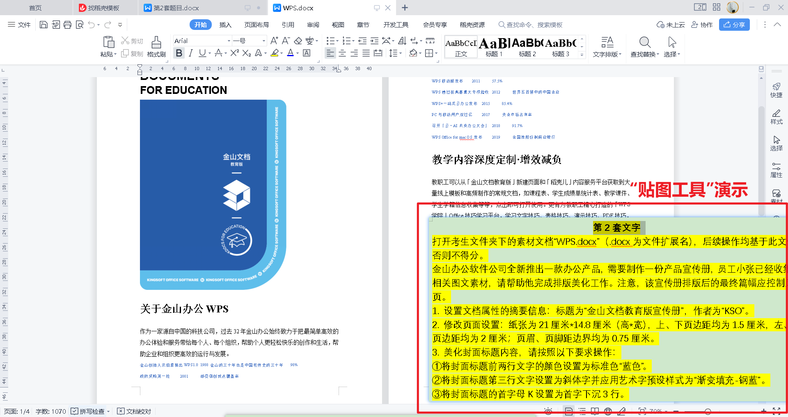This screenshot has height=417, width=788.
Task: Expand borders dropdown arrow
Action: 436,53
